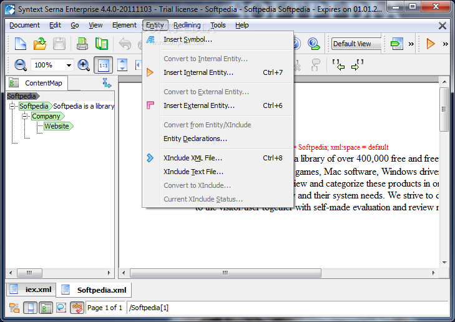Click the first structure icon in status bar
Screen dimensions: 455x322
(x=14, y=308)
